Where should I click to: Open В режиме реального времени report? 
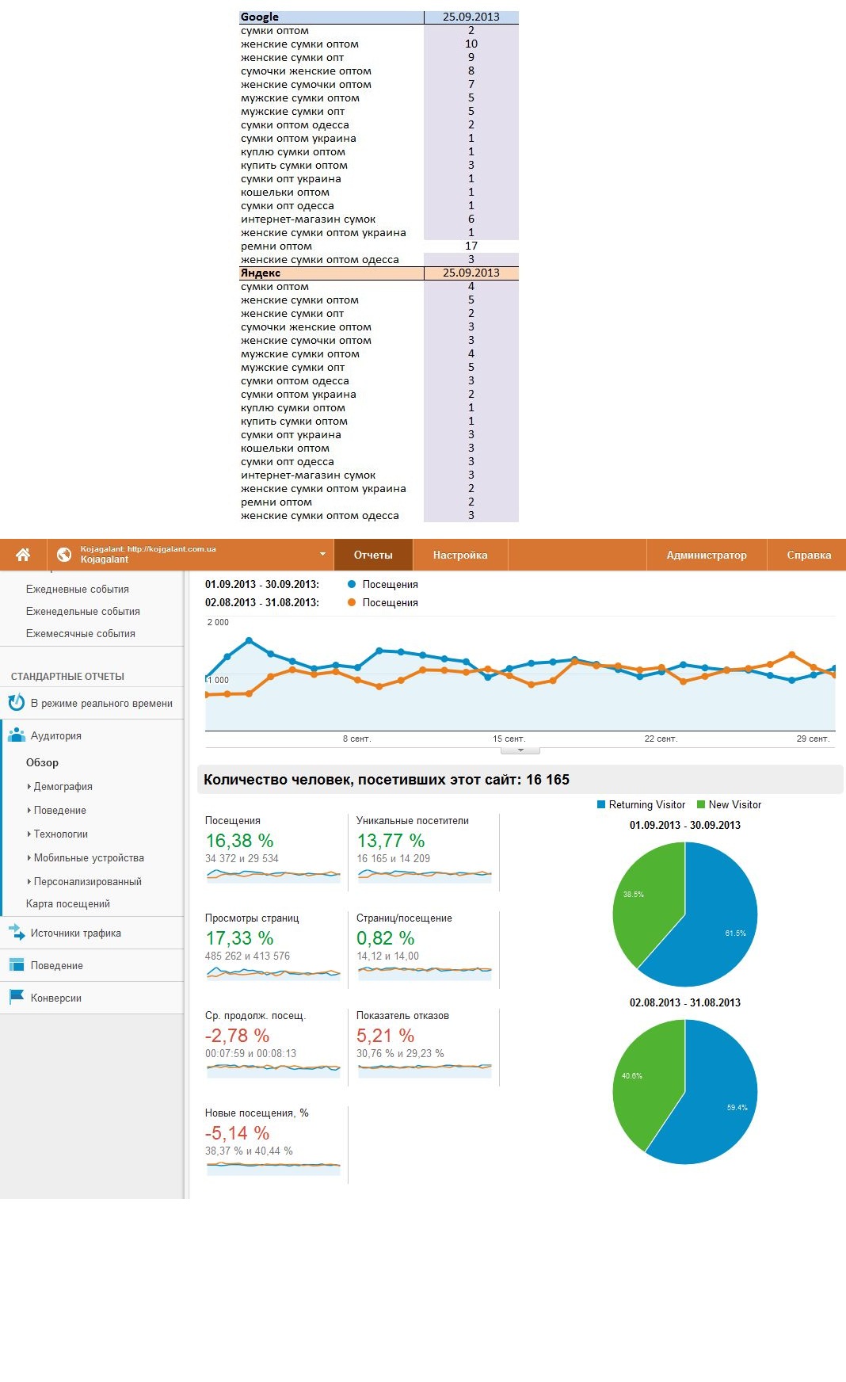pyautogui.click(x=101, y=703)
